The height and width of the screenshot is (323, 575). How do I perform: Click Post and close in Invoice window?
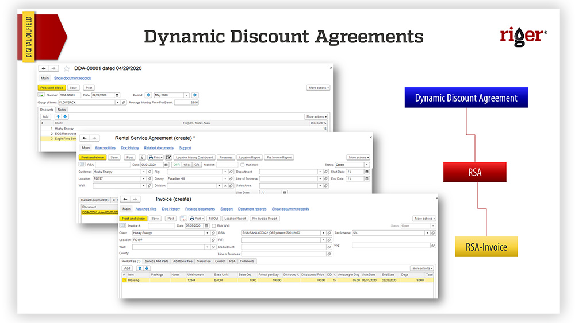pos(132,219)
